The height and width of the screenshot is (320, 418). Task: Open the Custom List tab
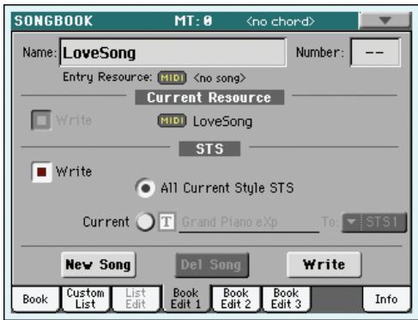point(86,299)
